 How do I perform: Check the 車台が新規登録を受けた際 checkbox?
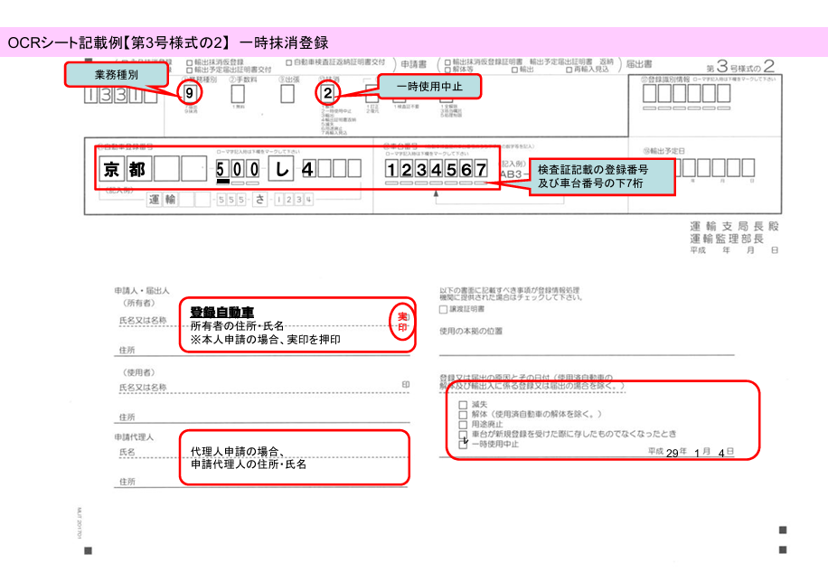(x=463, y=435)
